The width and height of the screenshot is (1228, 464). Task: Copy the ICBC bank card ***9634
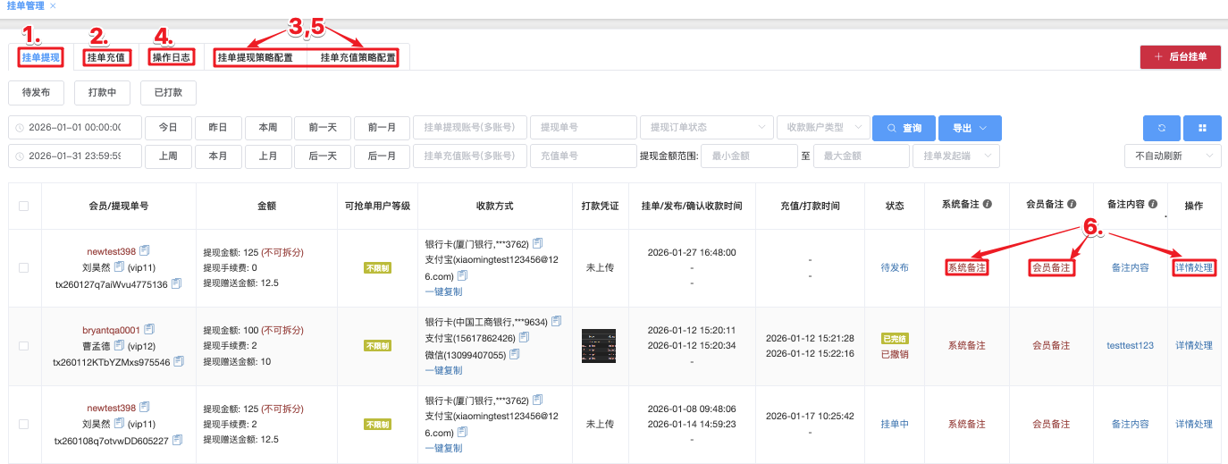coord(557,321)
